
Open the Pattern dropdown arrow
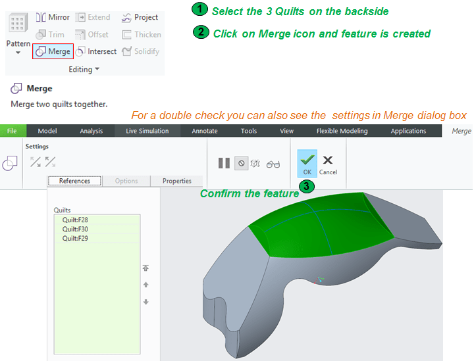click(18, 52)
